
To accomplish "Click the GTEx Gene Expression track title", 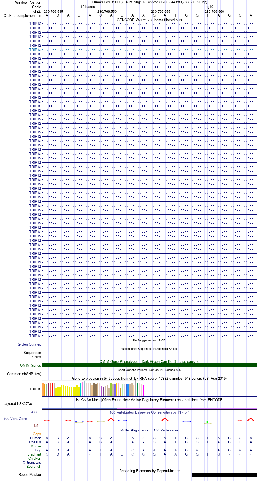I will pos(149,379).
